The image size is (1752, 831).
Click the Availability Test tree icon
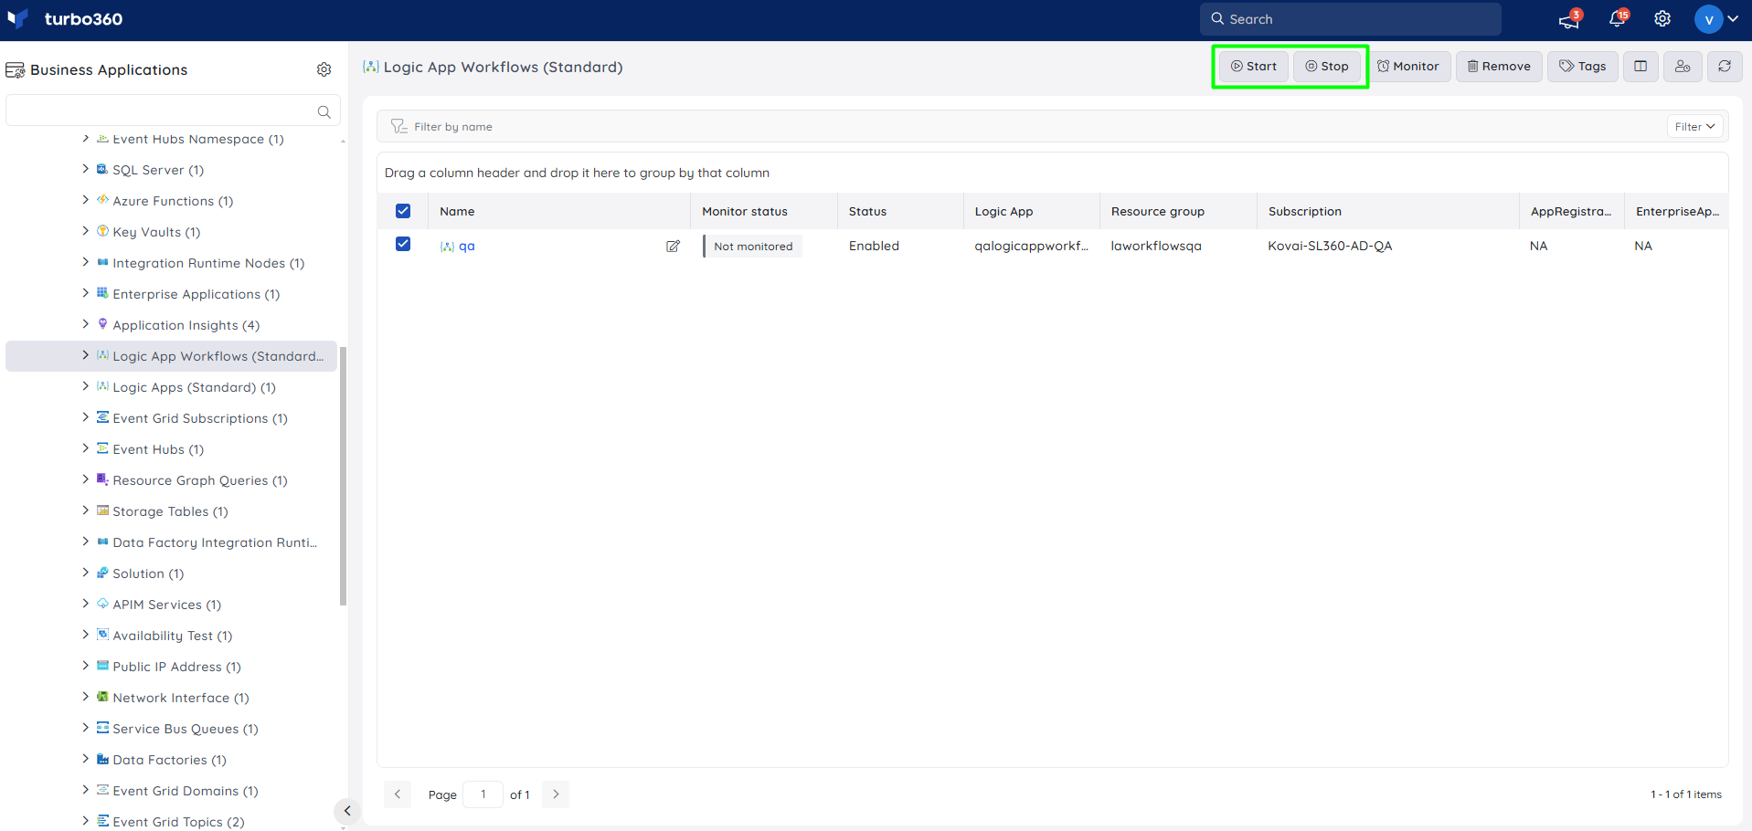tap(102, 635)
